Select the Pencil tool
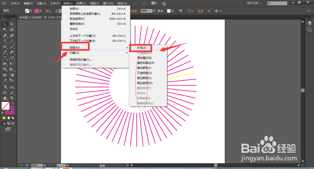This screenshot has height=169, width=314. 5,52
